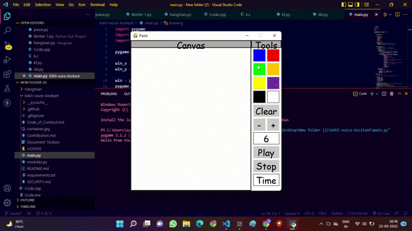The width and height of the screenshot is (412, 231).
Task: Click the Play button in Paint
Action: [266, 153]
